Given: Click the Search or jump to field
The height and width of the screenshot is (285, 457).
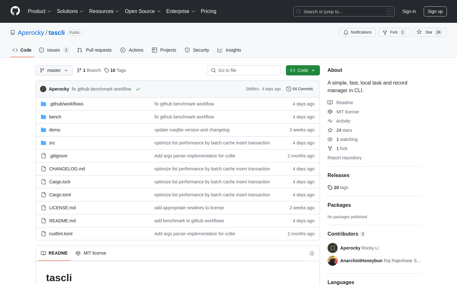Looking at the screenshot, I should coord(344,11).
